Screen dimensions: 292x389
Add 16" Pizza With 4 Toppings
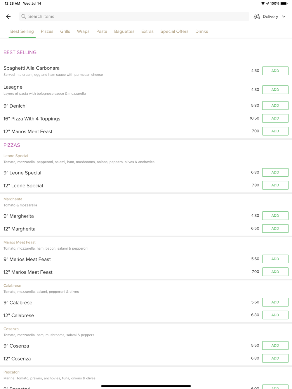coord(275,118)
